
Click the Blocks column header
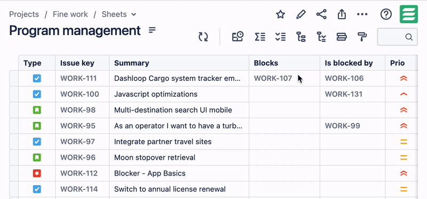click(284, 63)
